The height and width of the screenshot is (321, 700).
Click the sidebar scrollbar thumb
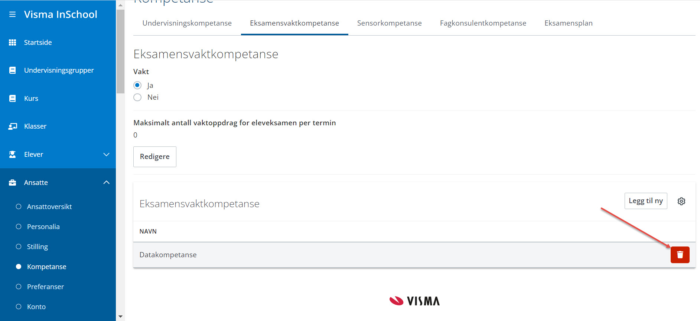[x=120, y=51]
